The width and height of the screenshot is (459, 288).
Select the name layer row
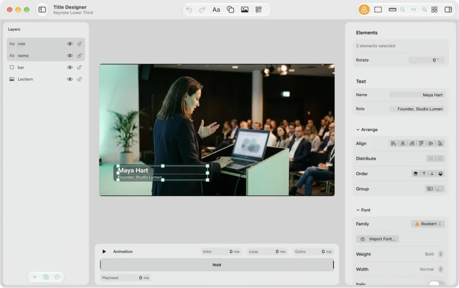[x=46, y=55]
